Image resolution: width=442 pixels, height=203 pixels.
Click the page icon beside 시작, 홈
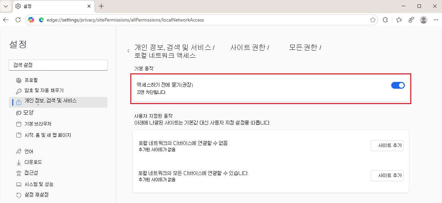point(19,135)
